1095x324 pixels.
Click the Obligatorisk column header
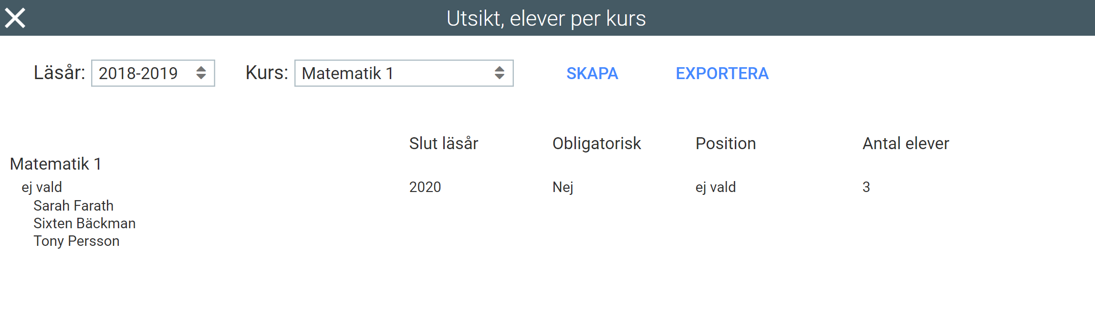tap(596, 143)
